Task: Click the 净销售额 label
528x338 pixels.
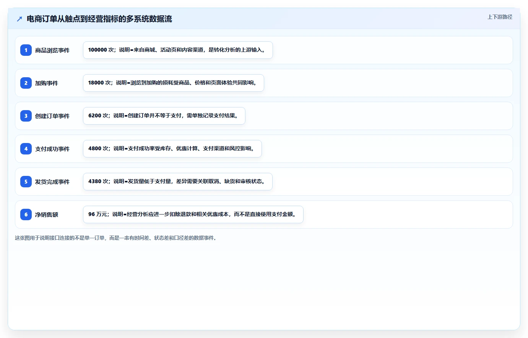Action: point(47,214)
